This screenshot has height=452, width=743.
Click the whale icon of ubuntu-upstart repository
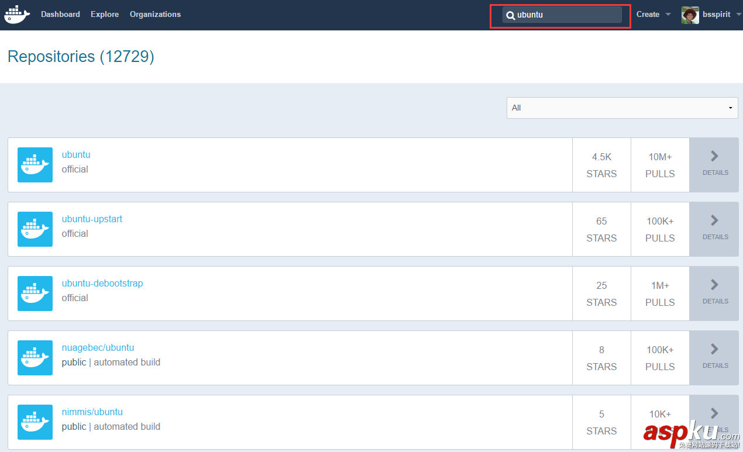(x=35, y=229)
